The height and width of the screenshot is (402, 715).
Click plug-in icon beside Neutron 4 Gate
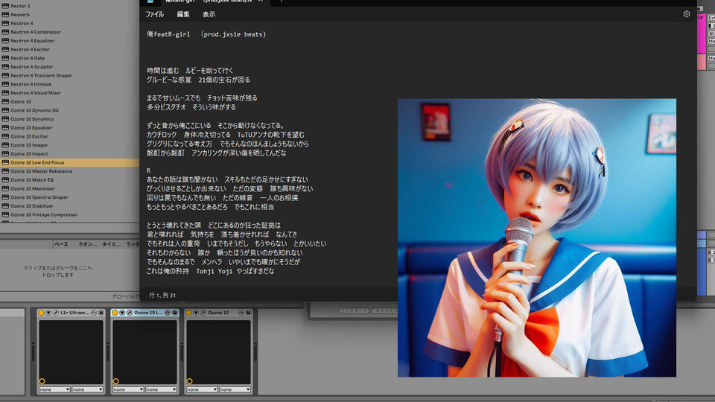[x=5, y=58]
